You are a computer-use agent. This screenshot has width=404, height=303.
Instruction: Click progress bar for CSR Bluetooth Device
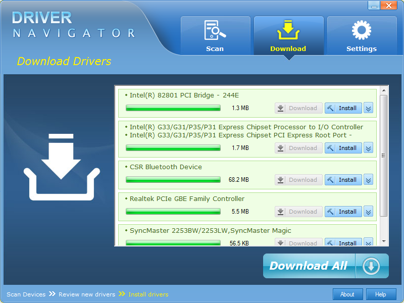tap(173, 180)
